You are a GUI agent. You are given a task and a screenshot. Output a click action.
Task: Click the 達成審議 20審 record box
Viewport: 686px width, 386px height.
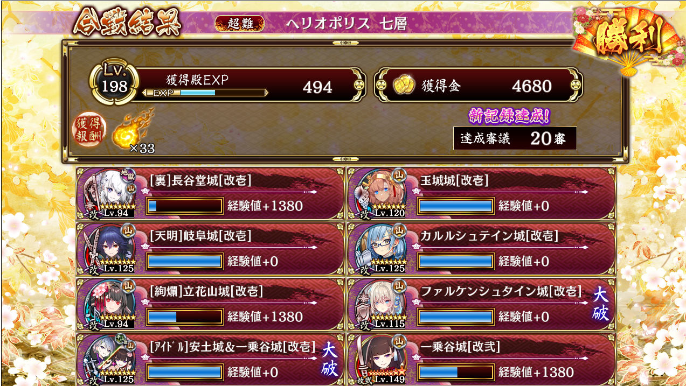pyautogui.click(x=515, y=138)
